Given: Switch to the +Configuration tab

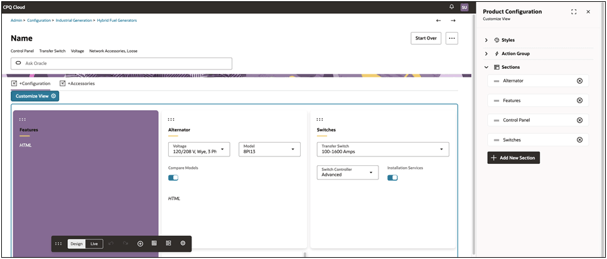Looking at the screenshot, I should coord(31,83).
